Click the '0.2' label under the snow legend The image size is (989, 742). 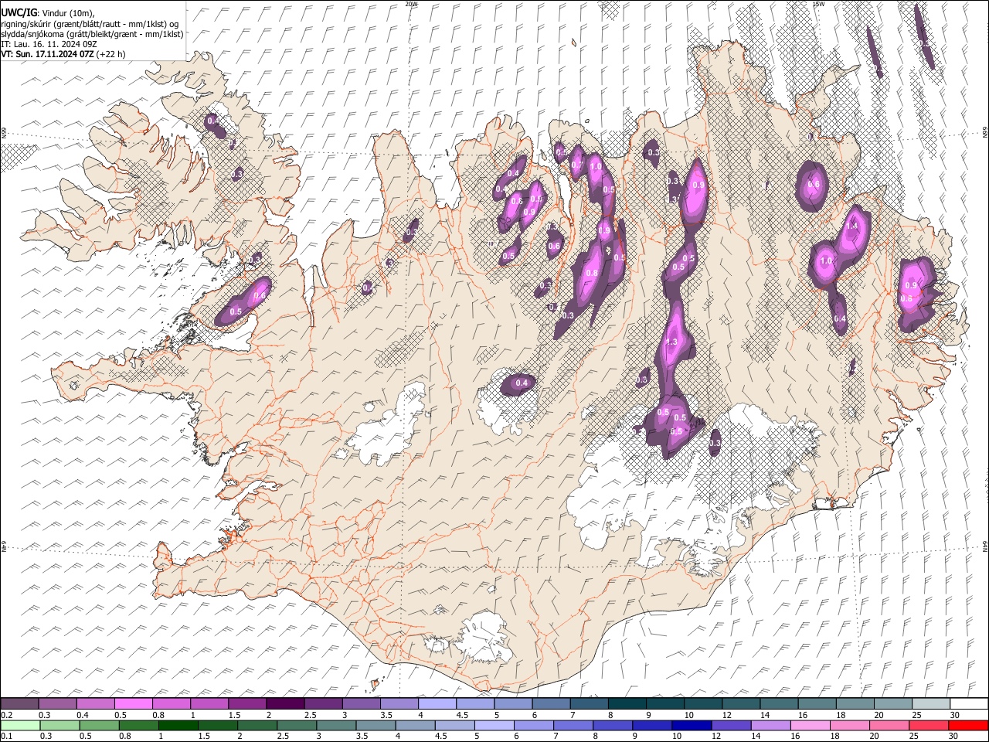point(6,715)
